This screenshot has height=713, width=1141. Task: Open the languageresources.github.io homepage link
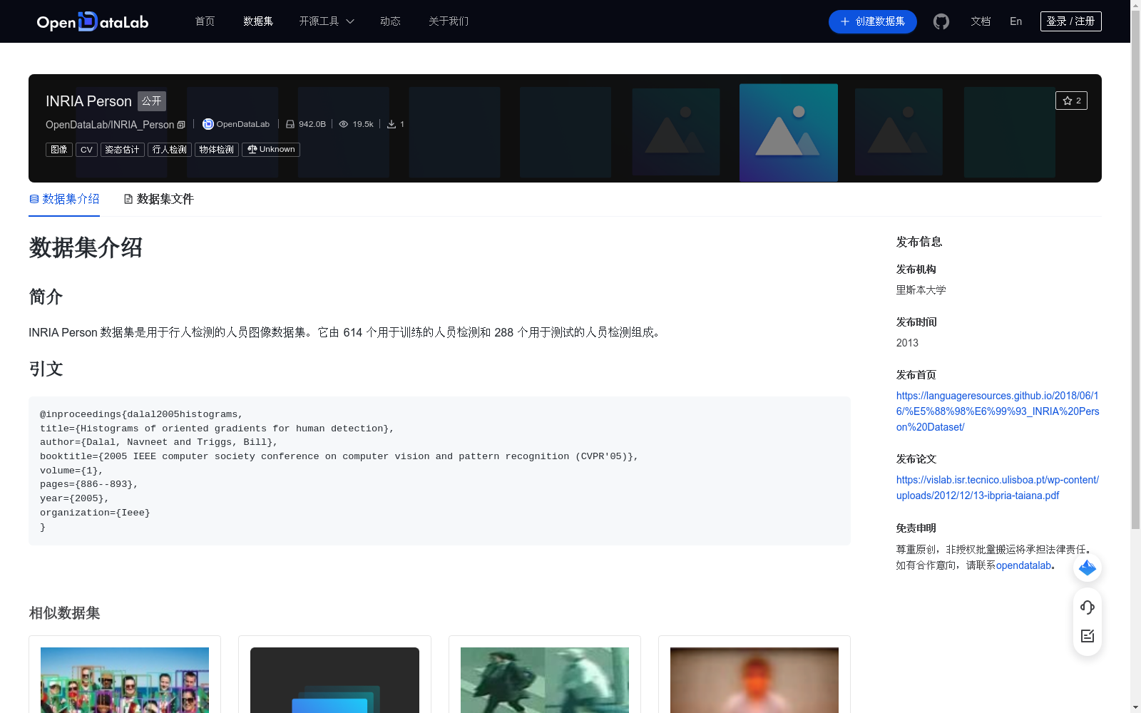click(998, 411)
